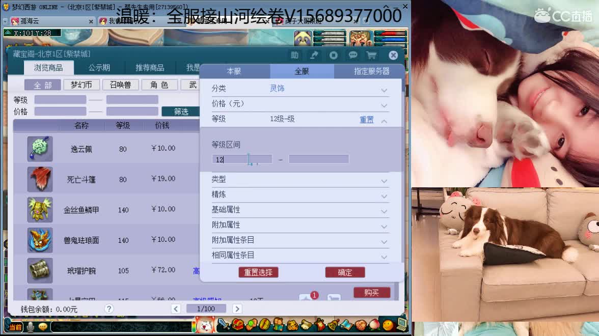
Task: Click the computer system icon in bottom toolbar
Action: (x=402, y=324)
